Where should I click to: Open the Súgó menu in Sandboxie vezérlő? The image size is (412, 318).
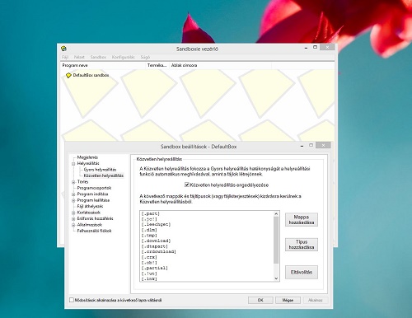tap(145, 57)
